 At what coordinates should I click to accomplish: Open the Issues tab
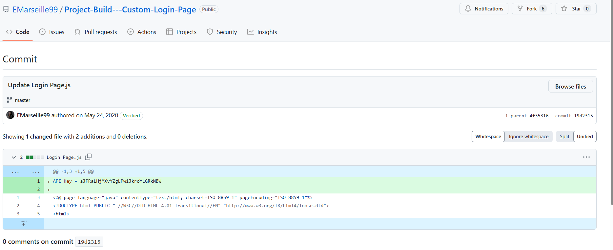click(52, 32)
